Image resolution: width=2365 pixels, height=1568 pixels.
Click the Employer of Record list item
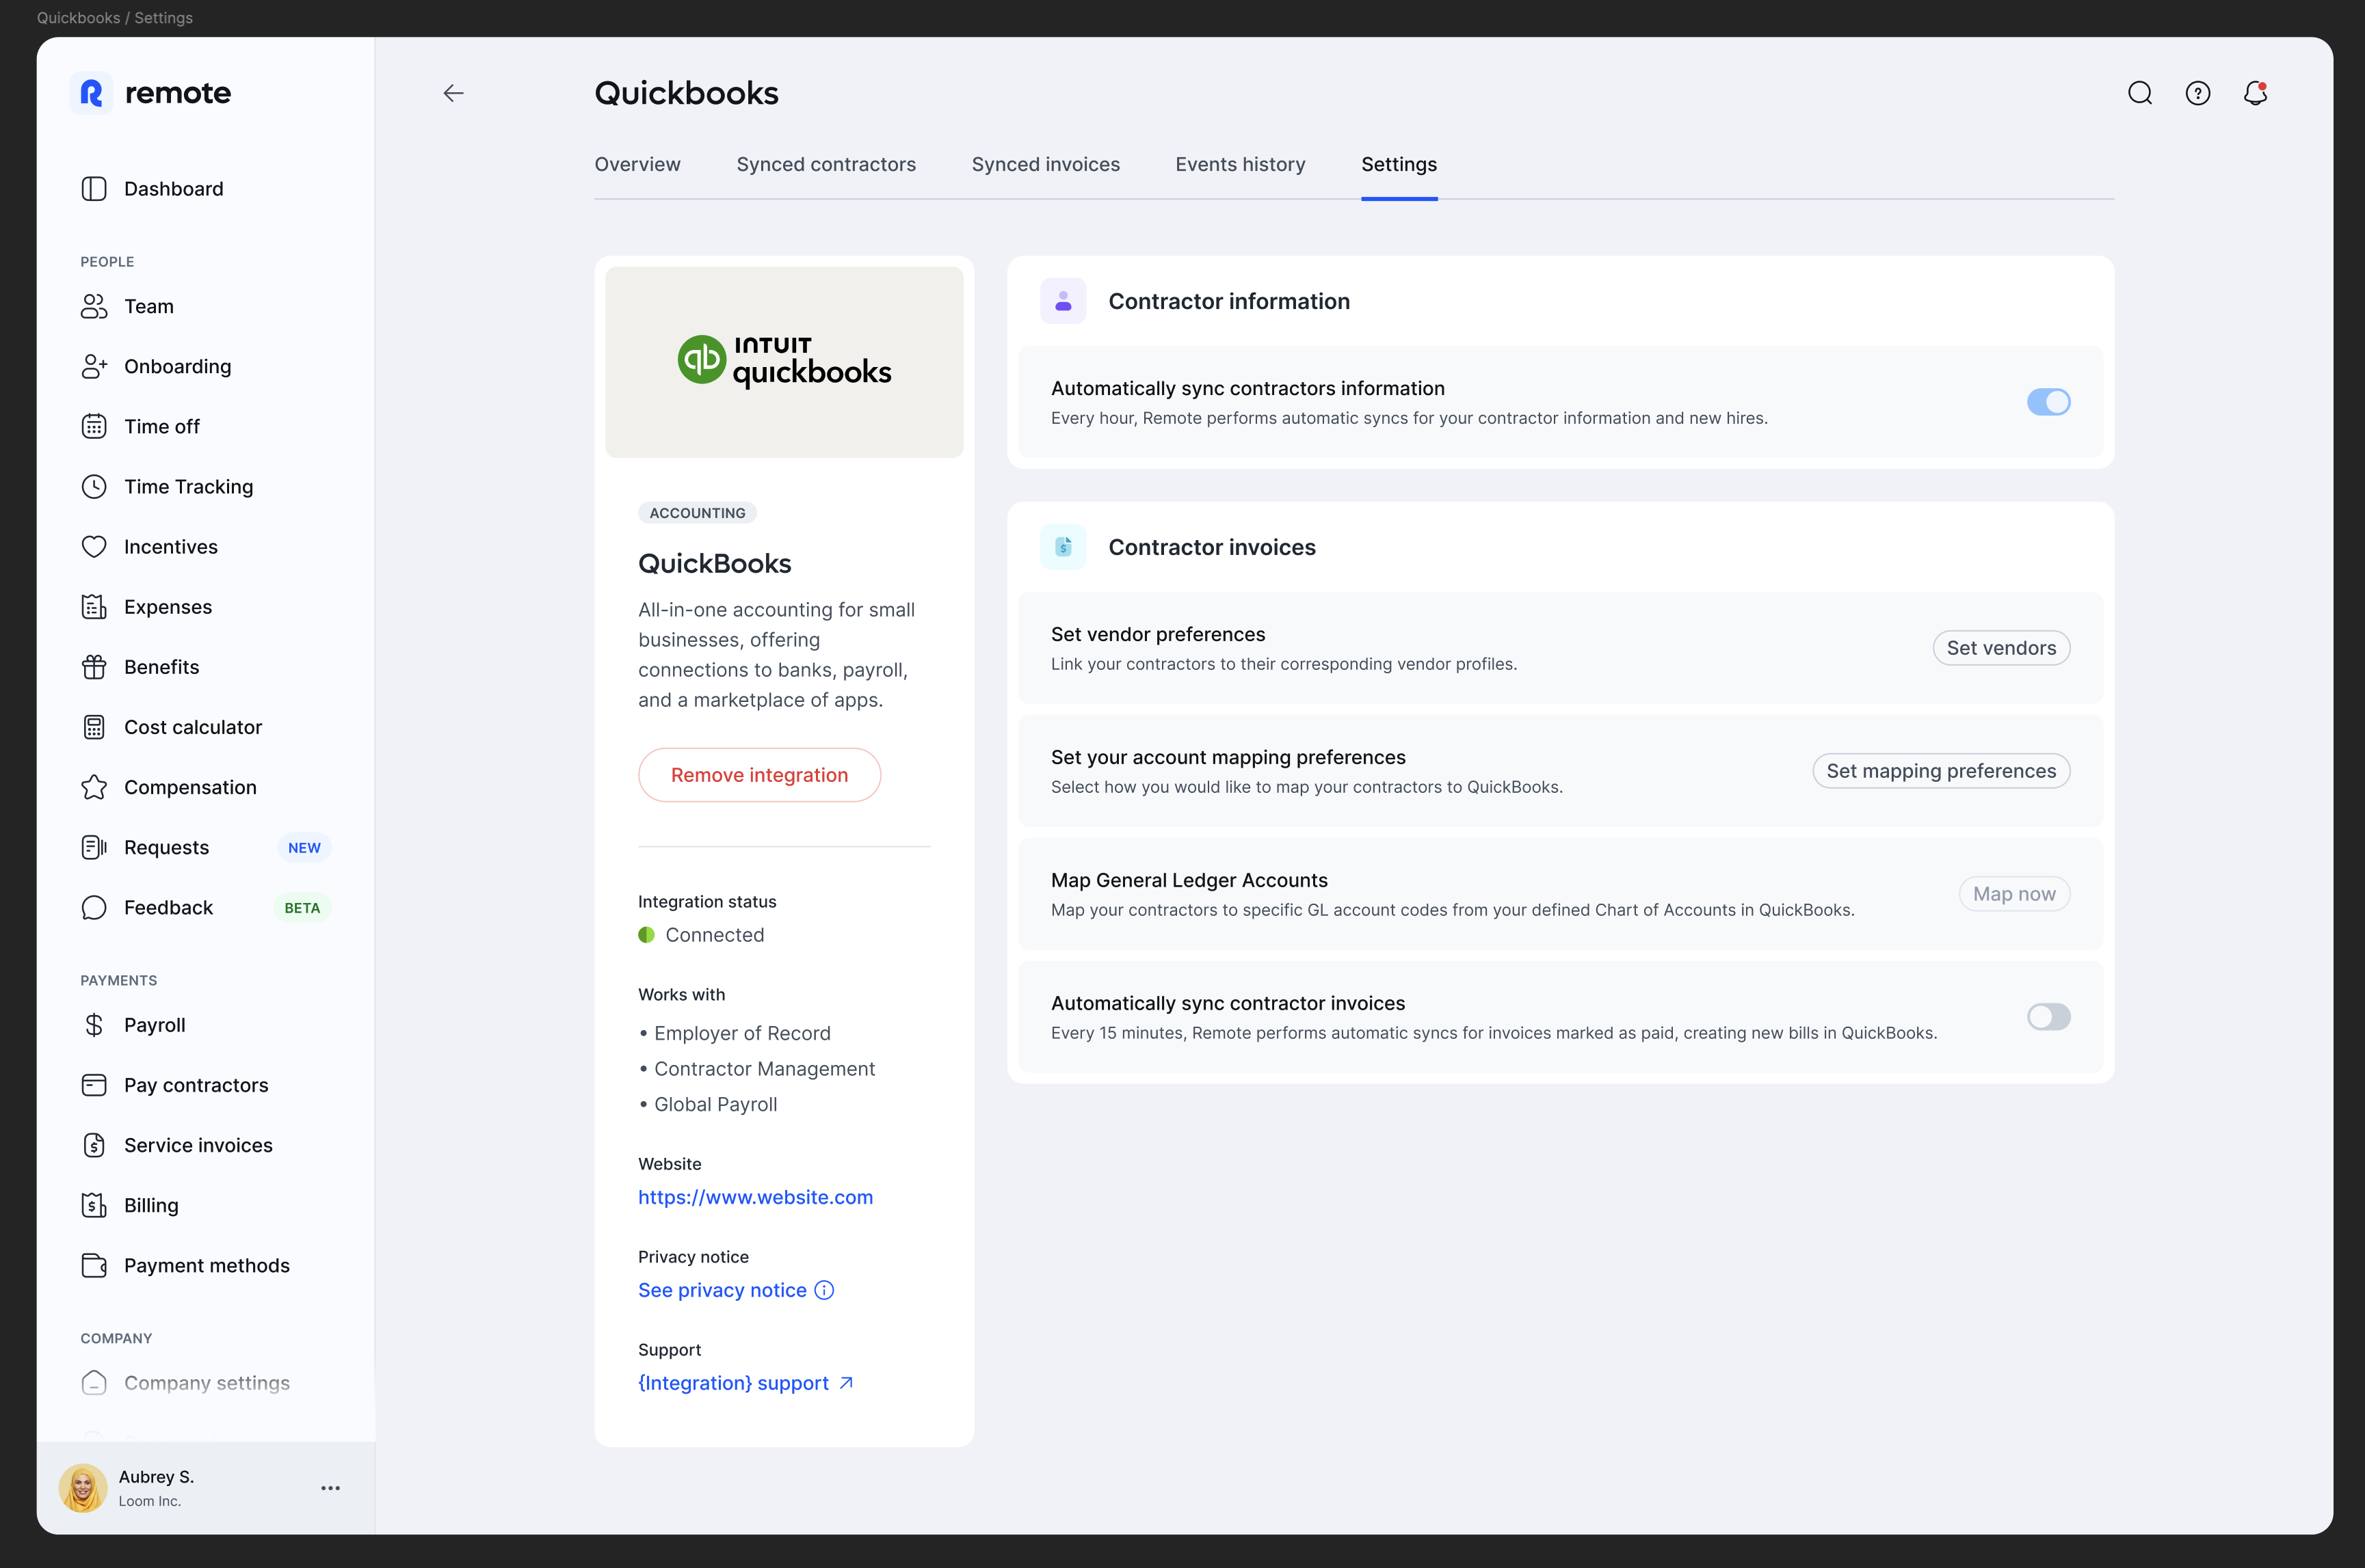(742, 1033)
